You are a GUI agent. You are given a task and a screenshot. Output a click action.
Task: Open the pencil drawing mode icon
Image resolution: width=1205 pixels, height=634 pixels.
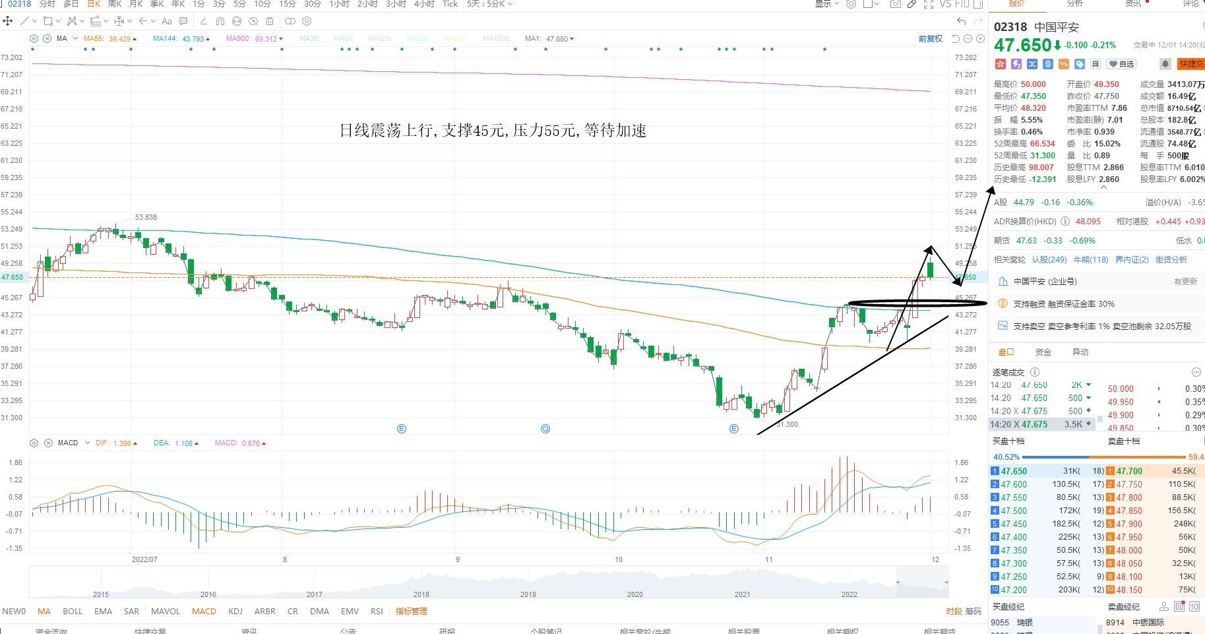[x=911, y=4]
